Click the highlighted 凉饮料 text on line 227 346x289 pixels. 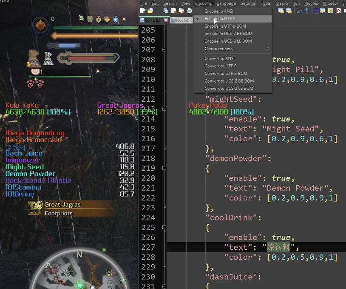click(278, 247)
